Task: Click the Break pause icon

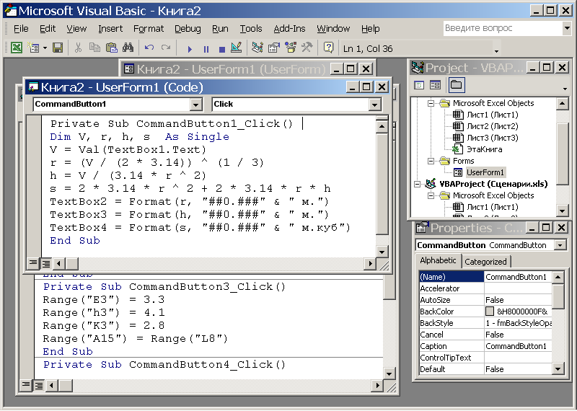Action: click(206, 48)
